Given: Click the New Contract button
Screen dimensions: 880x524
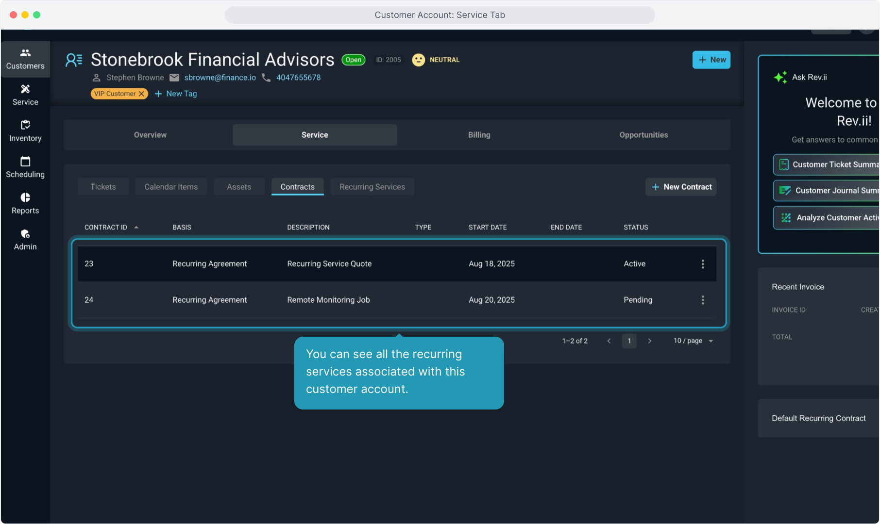Looking at the screenshot, I should 681,187.
